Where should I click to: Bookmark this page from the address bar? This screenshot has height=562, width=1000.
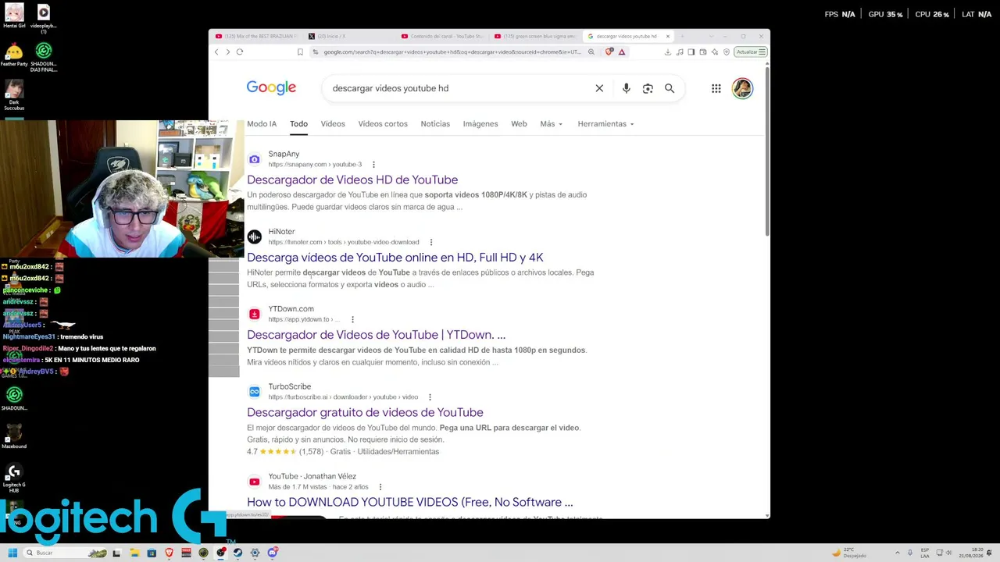[300, 52]
